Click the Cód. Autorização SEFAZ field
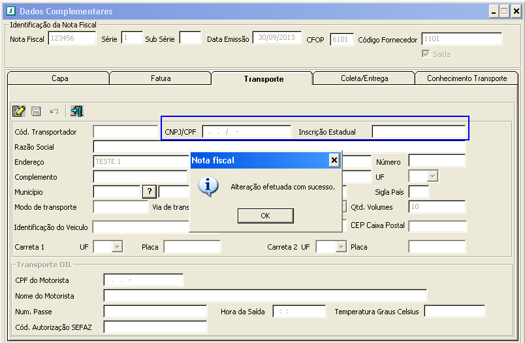 click(155, 327)
